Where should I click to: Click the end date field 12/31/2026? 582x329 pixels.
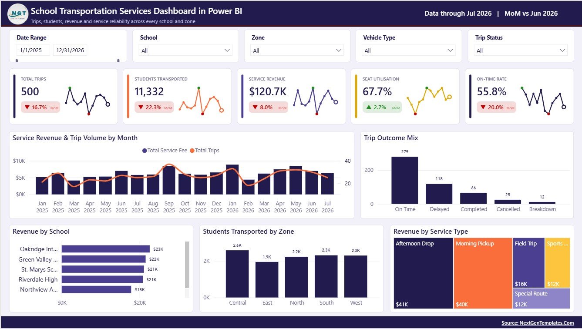[x=70, y=50]
